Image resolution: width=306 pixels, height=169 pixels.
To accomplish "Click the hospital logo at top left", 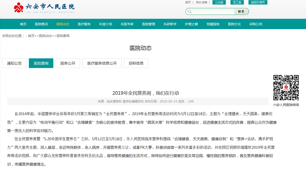I will click(44, 8).
